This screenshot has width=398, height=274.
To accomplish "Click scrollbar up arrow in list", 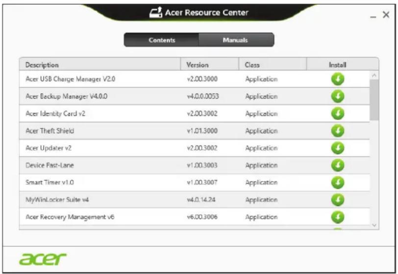I will [374, 75].
